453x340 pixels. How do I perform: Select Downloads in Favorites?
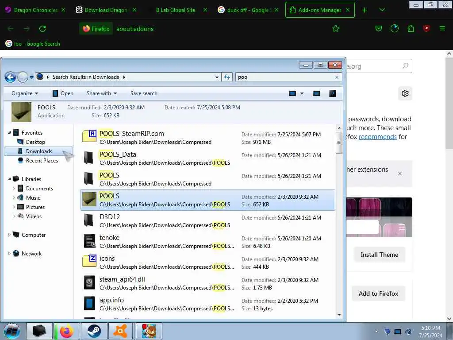tap(39, 151)
